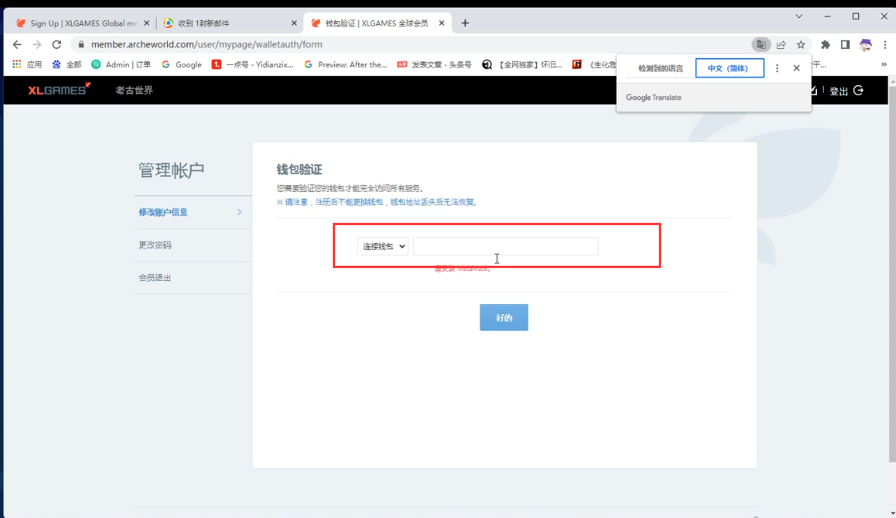Bookmark this page with the star icon

(x=801, y=44)
